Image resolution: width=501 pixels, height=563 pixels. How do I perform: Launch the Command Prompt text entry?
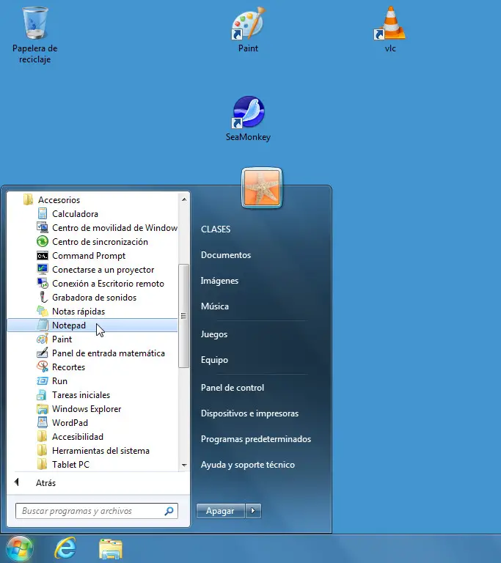89,256
